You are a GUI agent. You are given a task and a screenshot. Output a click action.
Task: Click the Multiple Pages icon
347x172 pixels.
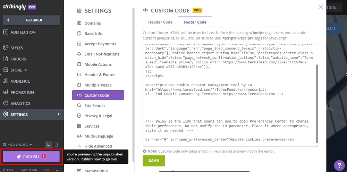[79, 85]
